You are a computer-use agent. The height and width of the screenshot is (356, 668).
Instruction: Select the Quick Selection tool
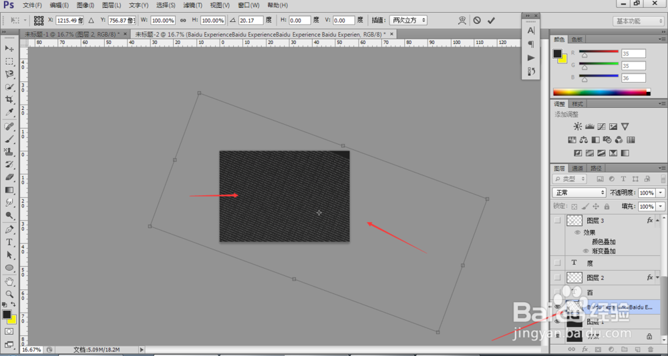(x=9, y=87)
